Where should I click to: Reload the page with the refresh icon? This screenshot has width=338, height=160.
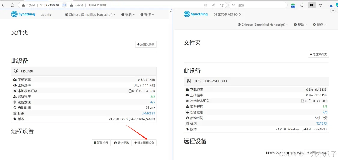point(12,5)
